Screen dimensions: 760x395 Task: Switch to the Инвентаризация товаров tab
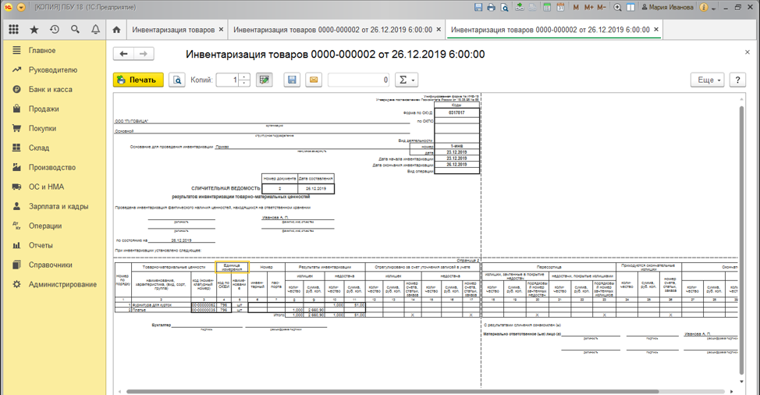tap(173, 30)
